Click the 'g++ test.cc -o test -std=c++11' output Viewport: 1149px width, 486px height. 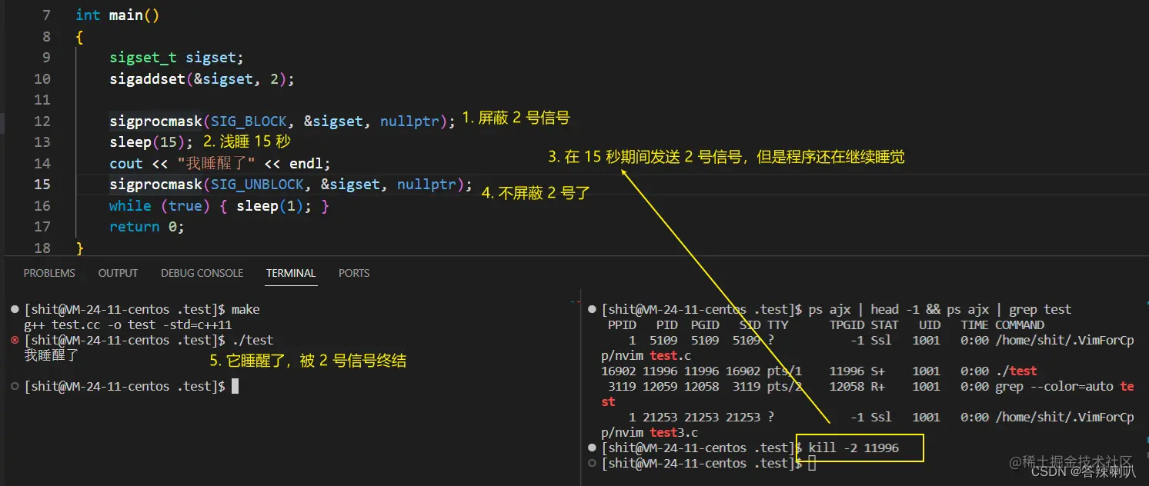click(x=128, y=325)
